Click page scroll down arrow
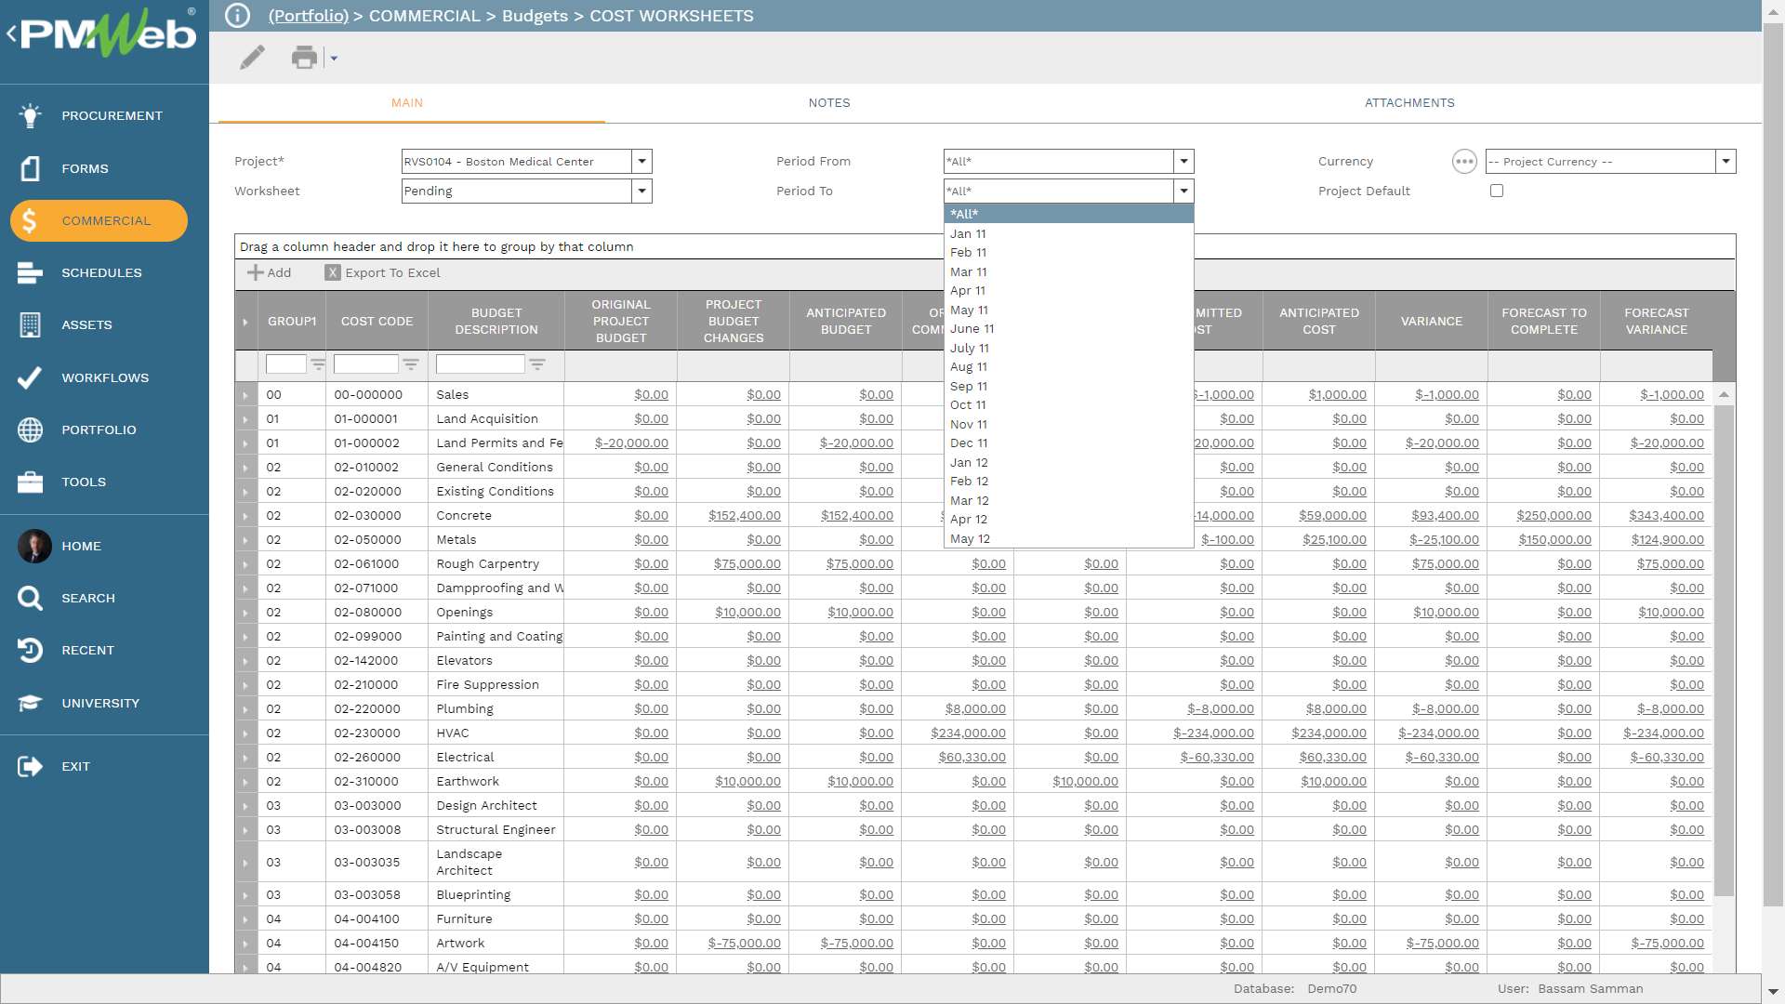The image size is (1785, 1004). pos(1774,992)
